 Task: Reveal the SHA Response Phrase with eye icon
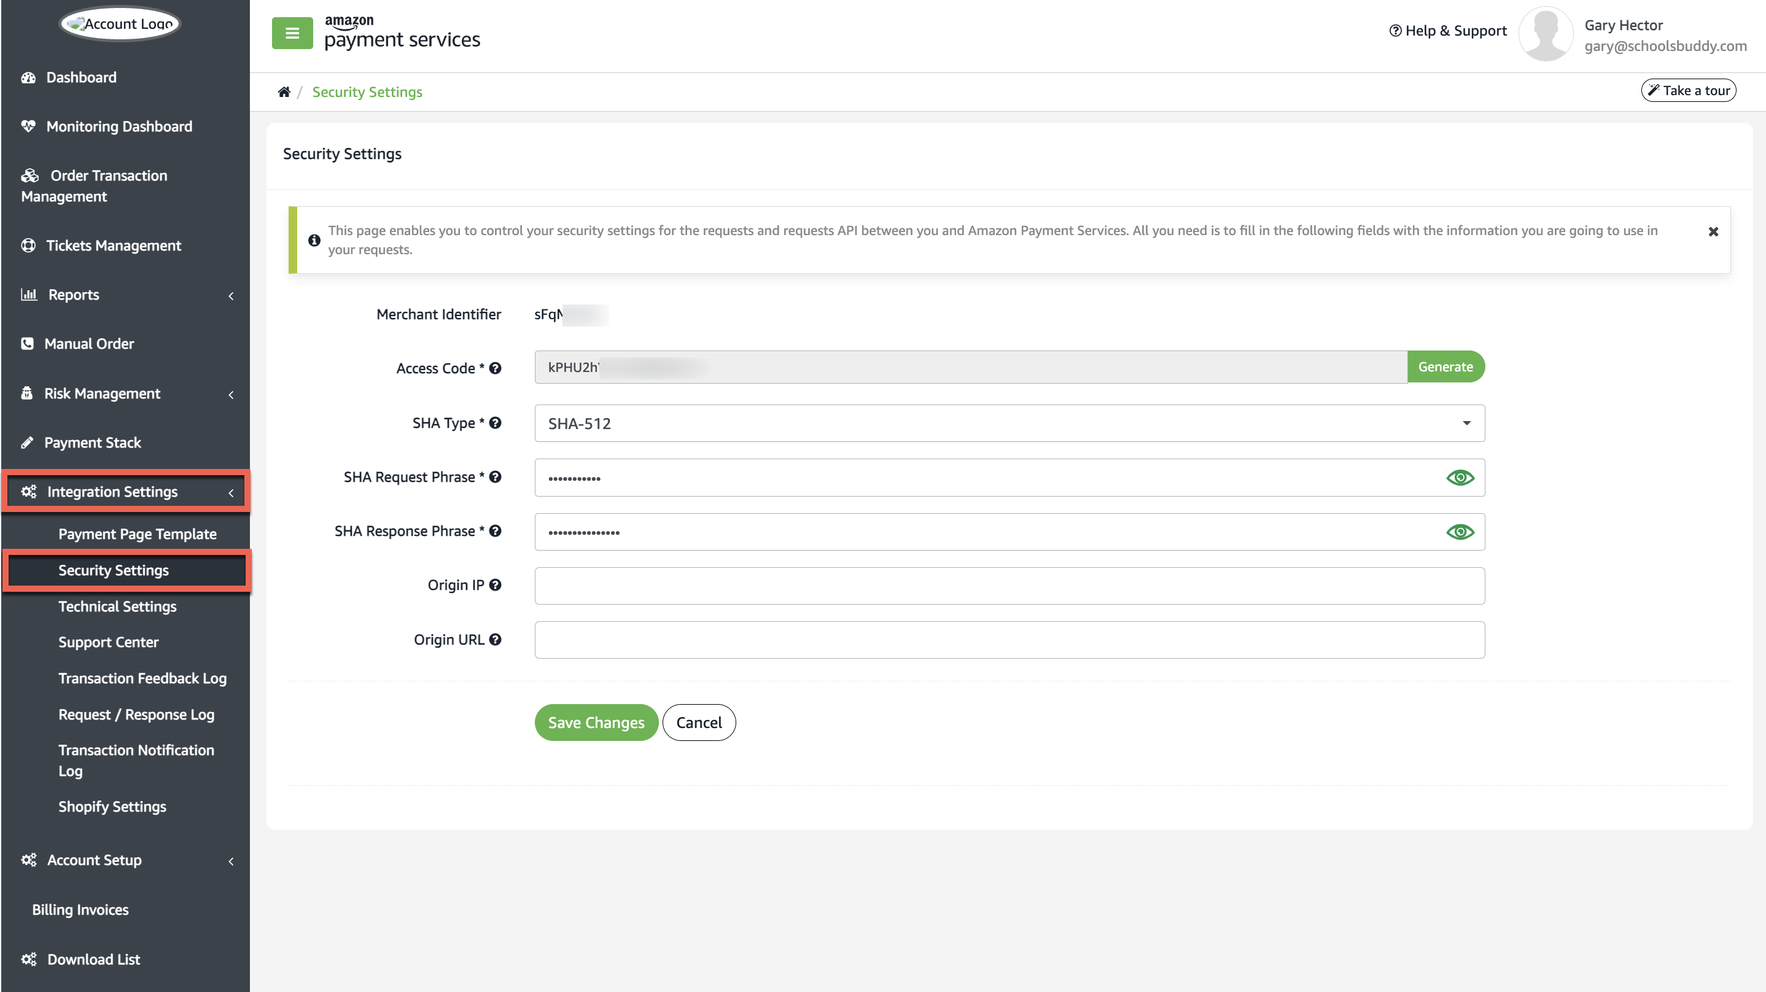[x=1460, y=532]
